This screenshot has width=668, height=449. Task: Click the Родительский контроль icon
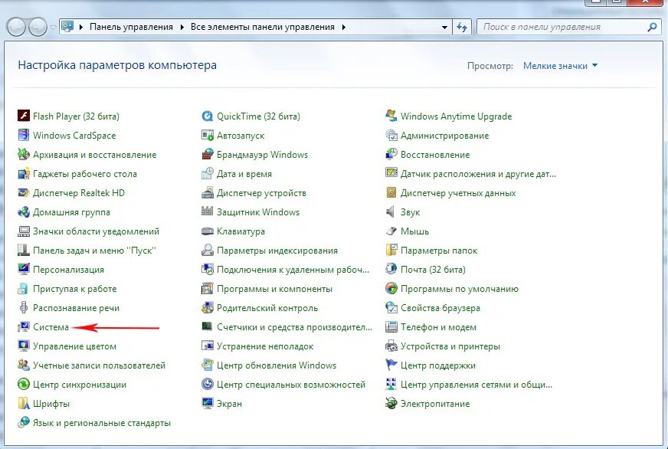click(207, 307)
